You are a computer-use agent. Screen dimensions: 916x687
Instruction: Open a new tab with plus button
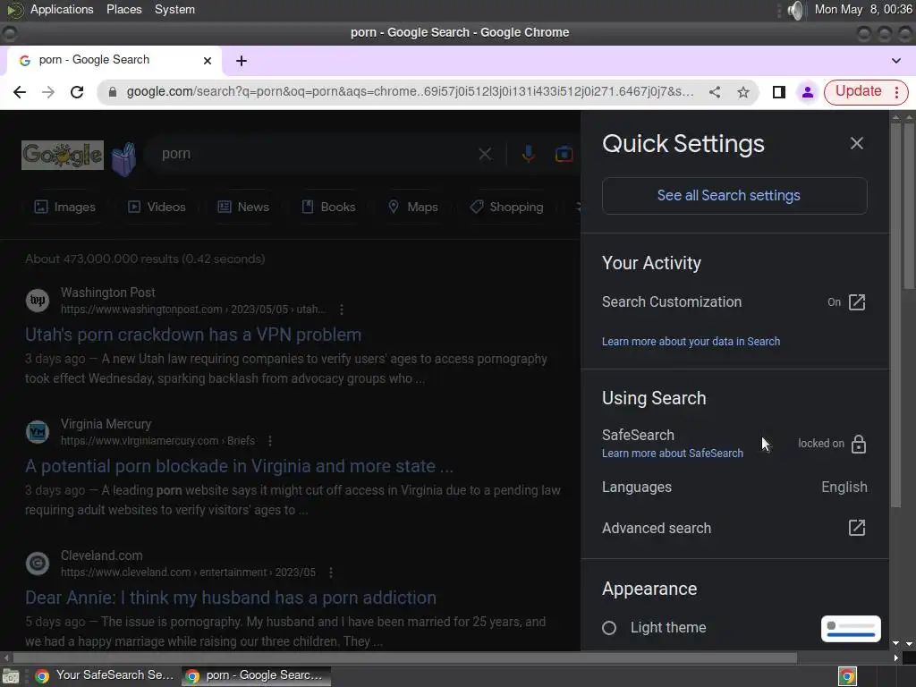pyautogui.click(x=242, y=61)
